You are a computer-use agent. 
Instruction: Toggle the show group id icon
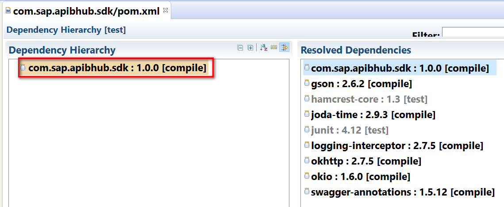coord(274,48)
